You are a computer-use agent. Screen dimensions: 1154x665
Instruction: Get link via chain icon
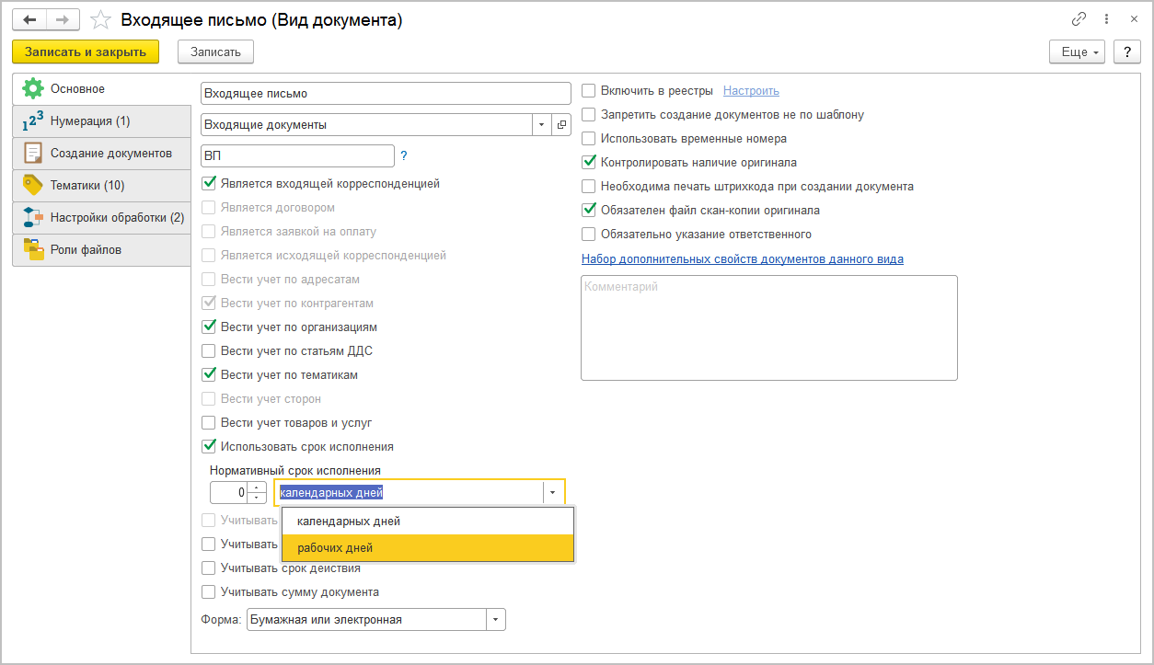1079,19
